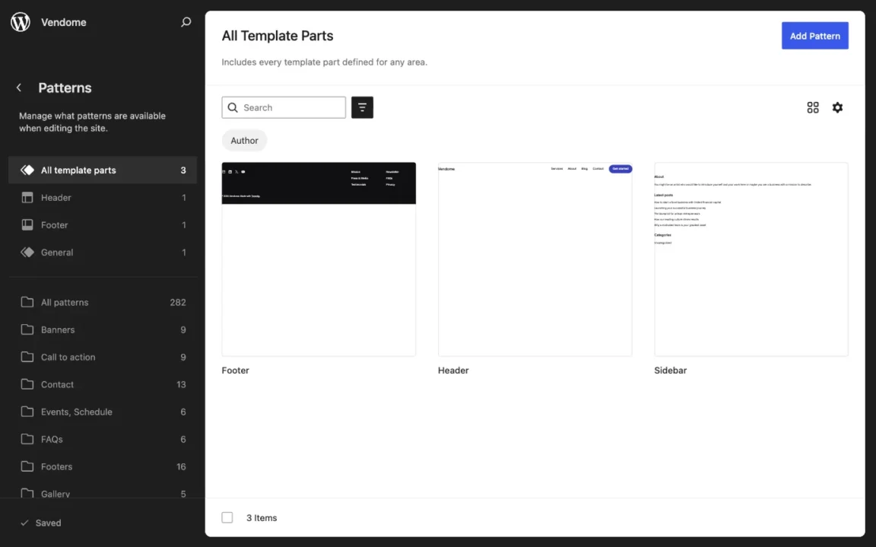Viewport: 876px width, 547px height.
Task: Click the search magnifier icon
Action: tap(186, 22)
